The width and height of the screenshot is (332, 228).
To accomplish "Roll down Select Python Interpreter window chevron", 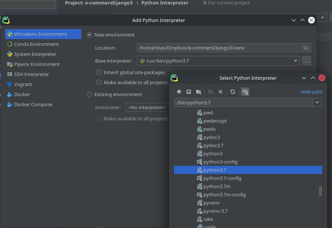I will point(304,78).
